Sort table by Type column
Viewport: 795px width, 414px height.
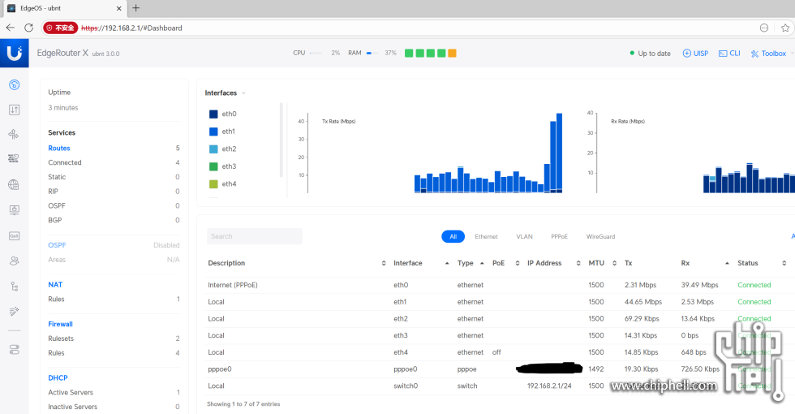(x=465, y=263)
